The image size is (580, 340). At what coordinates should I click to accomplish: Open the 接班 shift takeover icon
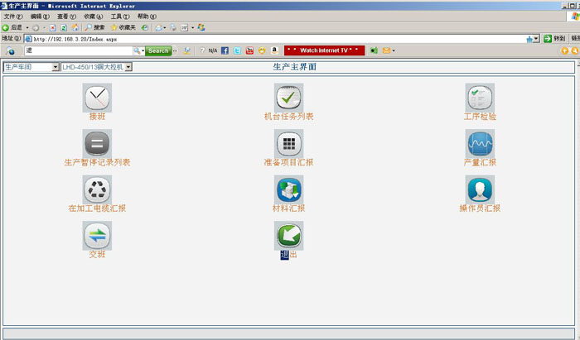pyautogui.click(x=97, y=98)
